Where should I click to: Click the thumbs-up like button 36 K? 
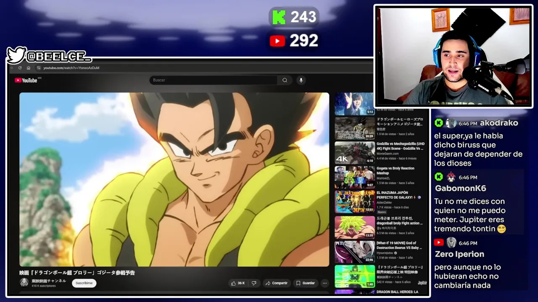tap(238, 283)
